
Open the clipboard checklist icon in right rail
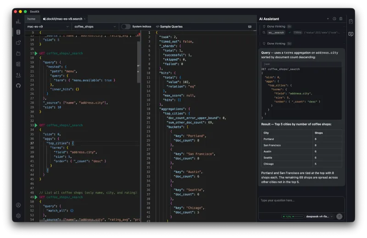[350, 22]
